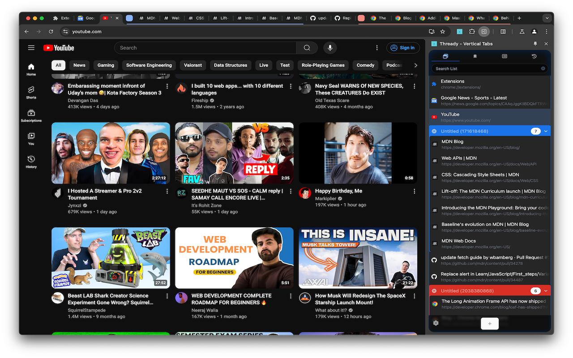Open Subscriptions in the left sidebar

point(31,115)
